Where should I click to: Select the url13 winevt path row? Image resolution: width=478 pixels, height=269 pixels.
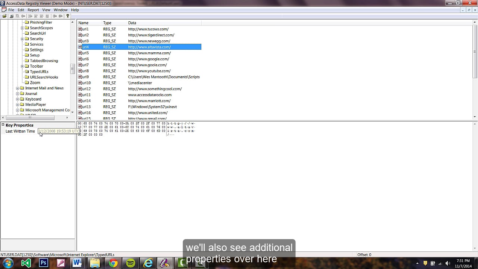tap(139, 107)
